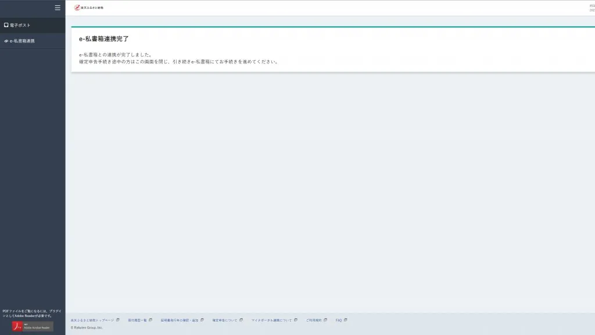Click the external-link icon after 楽天ふるさと納税トップページ

(118, 320)
